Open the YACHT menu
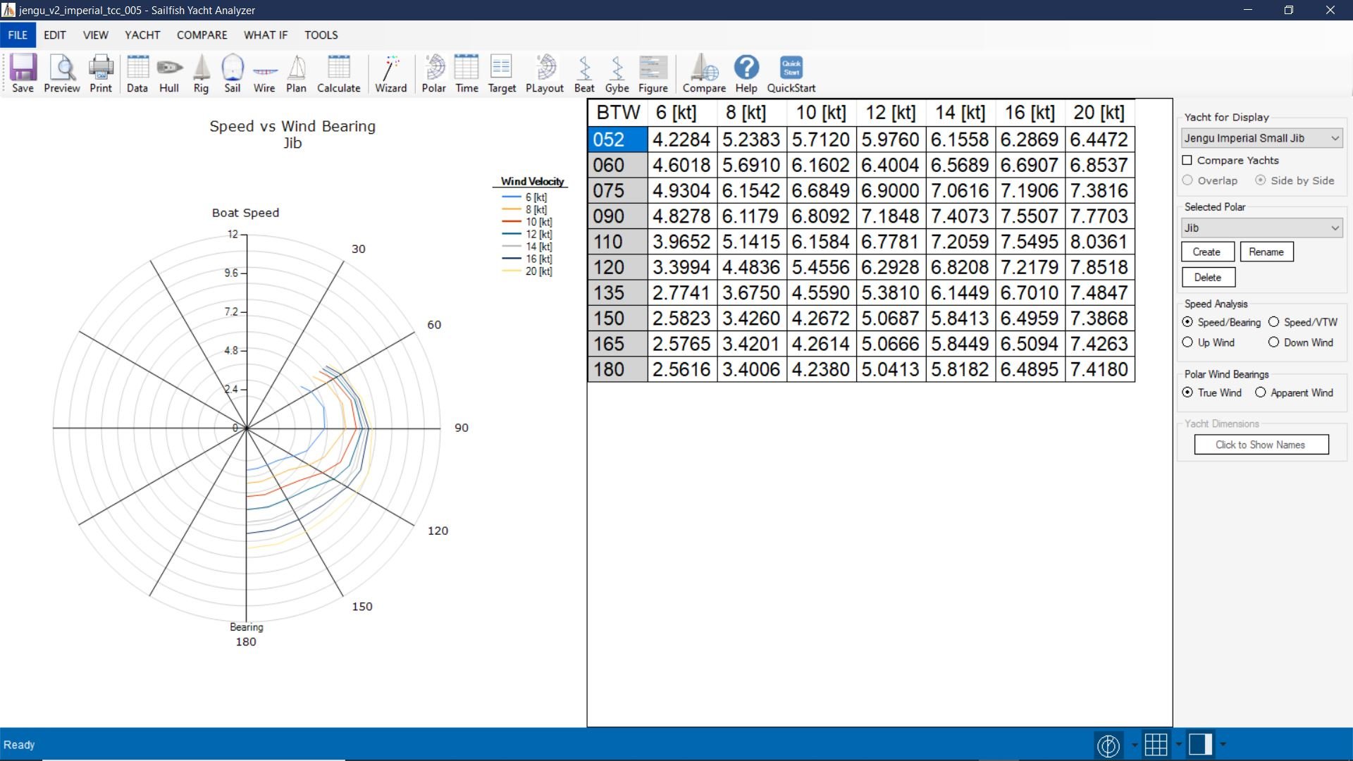Viewport: 1353px width, 761px height. click(x=142, y=35)
